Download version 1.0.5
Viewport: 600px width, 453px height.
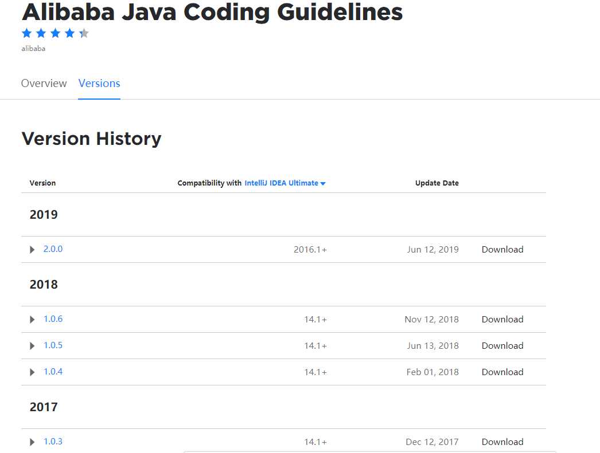tap(502, 346)
